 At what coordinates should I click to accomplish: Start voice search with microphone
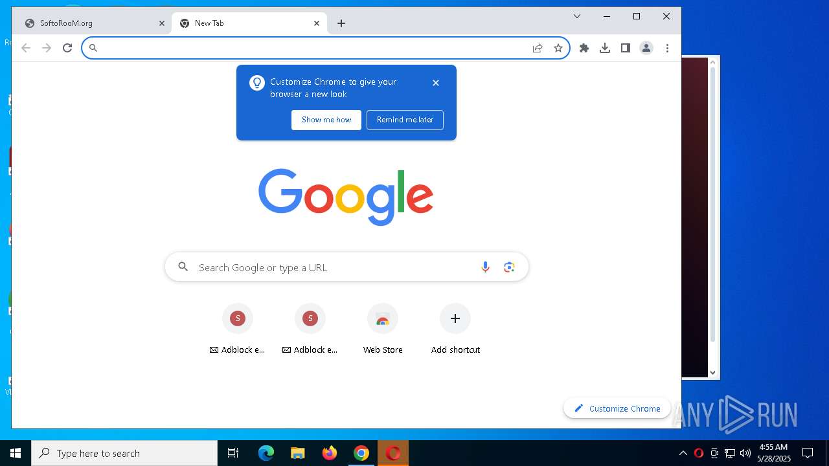[x=485, y=267]
